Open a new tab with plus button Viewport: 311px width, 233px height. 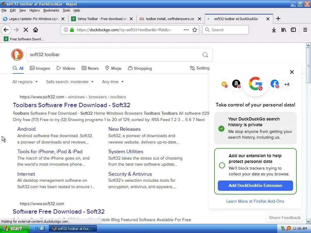(x=278, y=19)
